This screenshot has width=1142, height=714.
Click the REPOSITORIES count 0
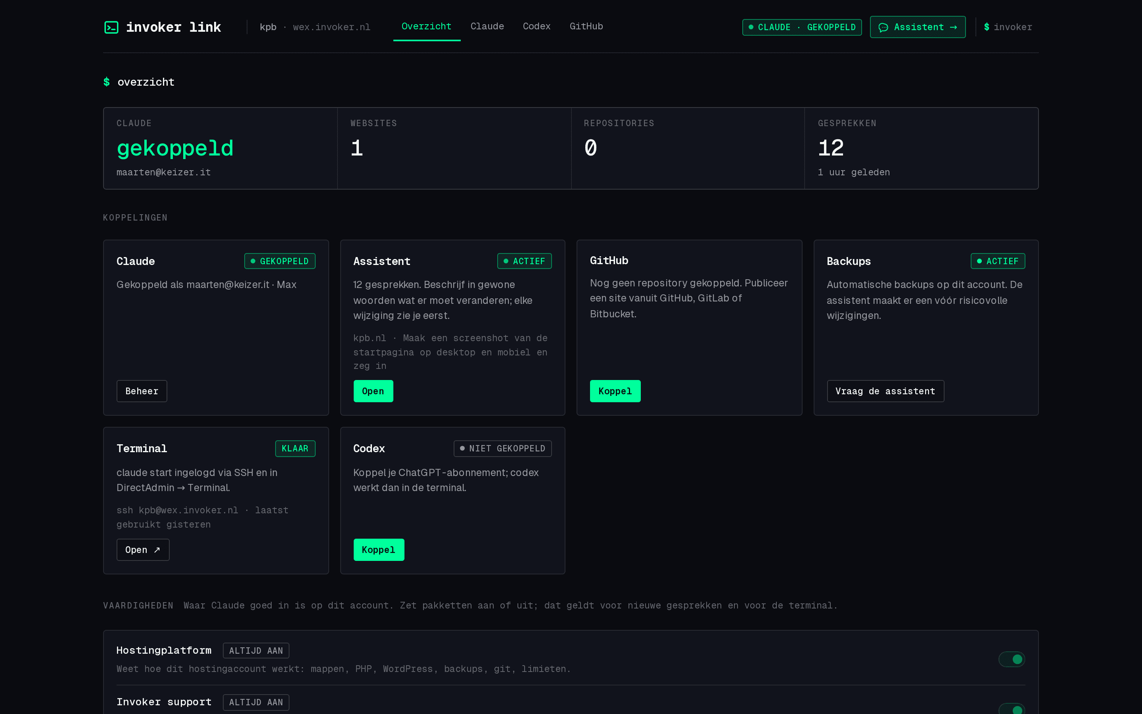tap(590, 148)
